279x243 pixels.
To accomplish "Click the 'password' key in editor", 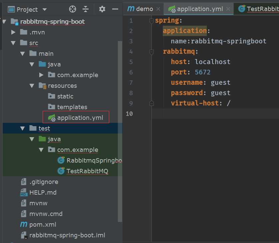I will coord(187,93).
